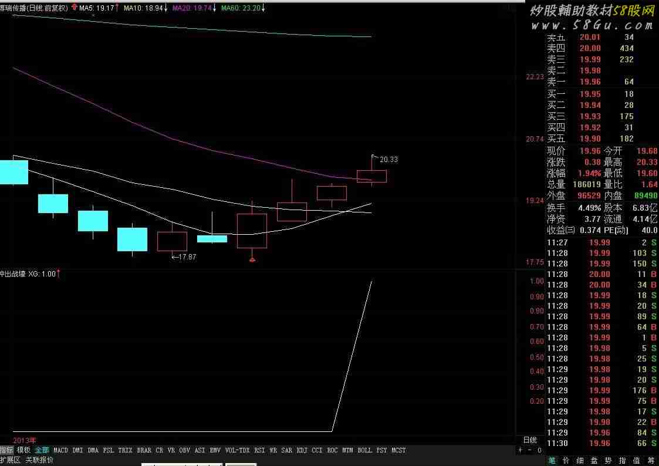Screen dimensions: 659x466
Task: Select the CCI indicator
Action: [317, 450]
